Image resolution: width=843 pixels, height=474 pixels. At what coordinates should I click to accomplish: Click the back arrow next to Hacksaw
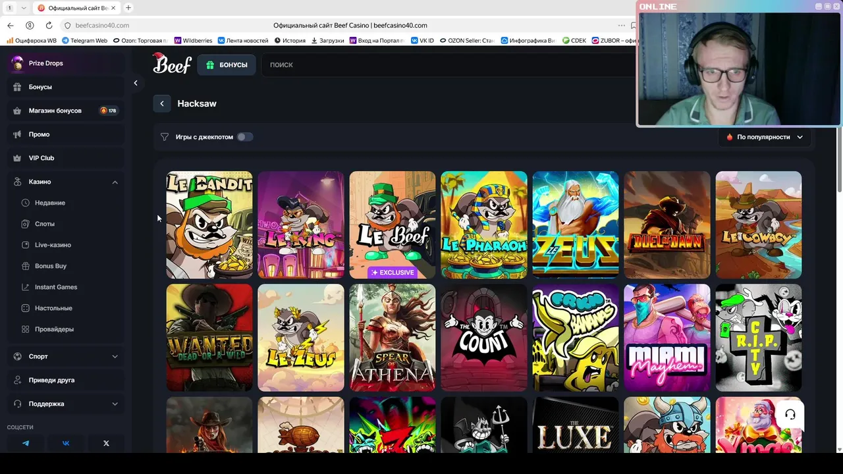(x=162, y=103)
